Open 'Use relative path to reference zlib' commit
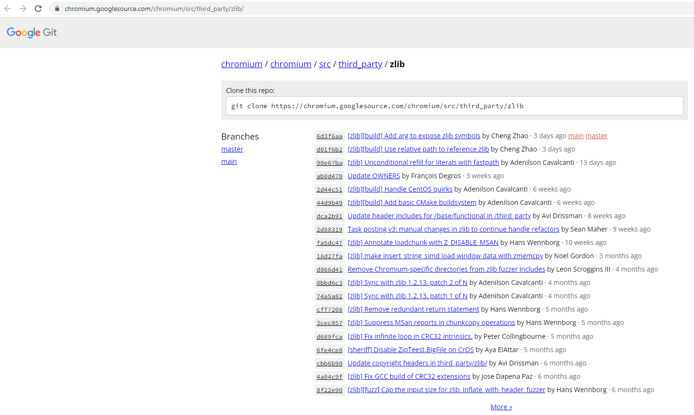Image resolution: width=694 pixels, height=415 pixels. pos(418,149)
